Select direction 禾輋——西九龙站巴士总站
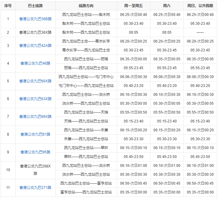 point(86,139)
